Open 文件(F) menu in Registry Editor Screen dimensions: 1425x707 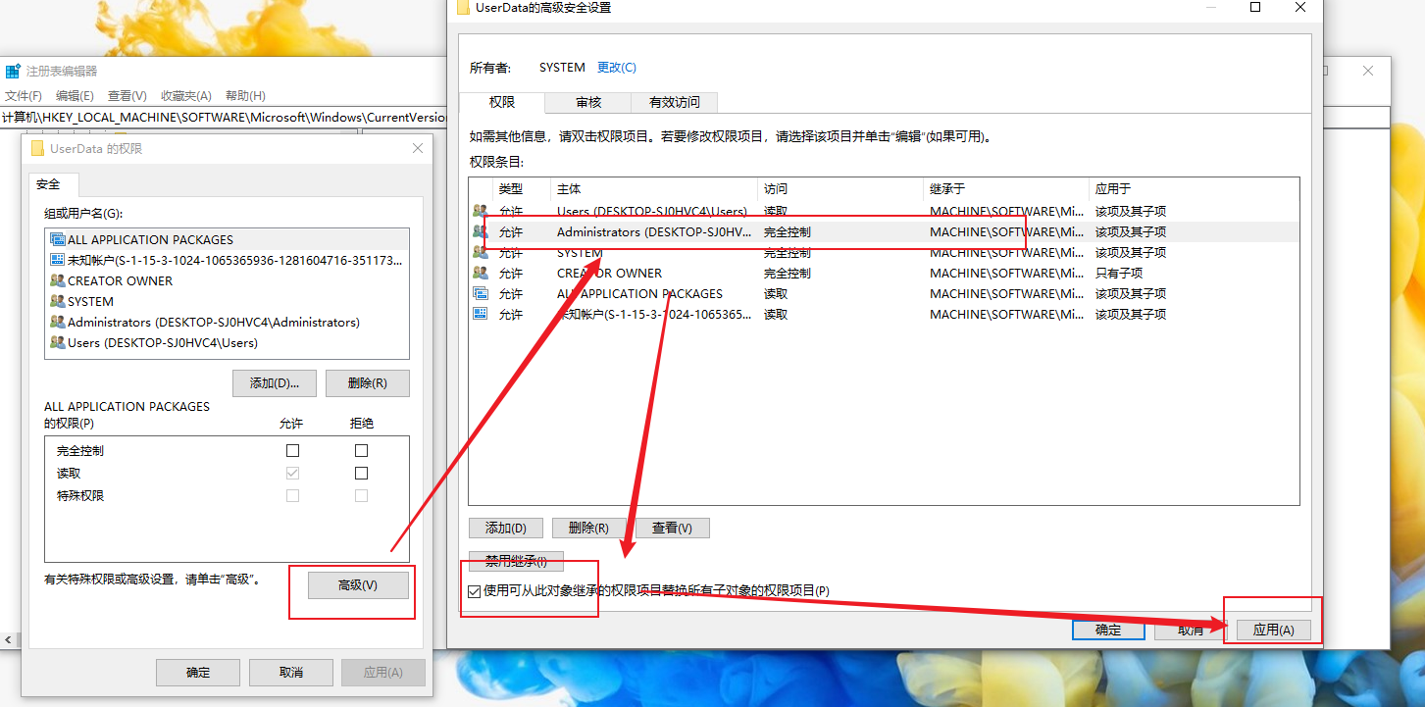point(24,96)
